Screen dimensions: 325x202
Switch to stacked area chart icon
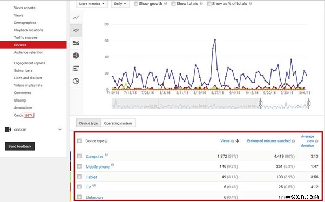76,43
